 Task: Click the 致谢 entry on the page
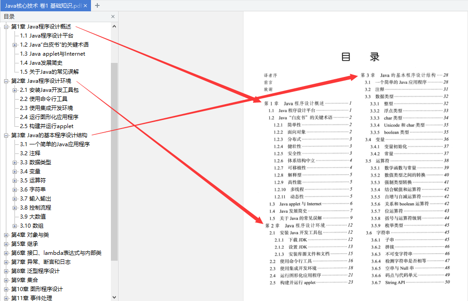(x=268, y=90)
